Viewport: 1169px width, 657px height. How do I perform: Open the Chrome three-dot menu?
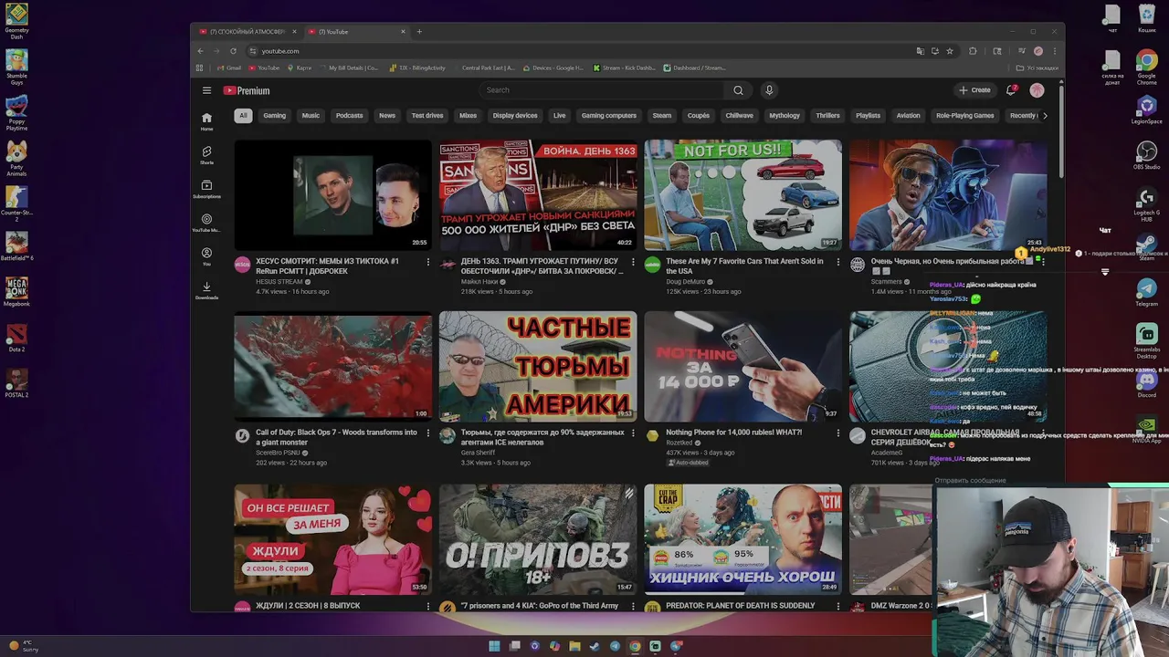pos(1054,51)
